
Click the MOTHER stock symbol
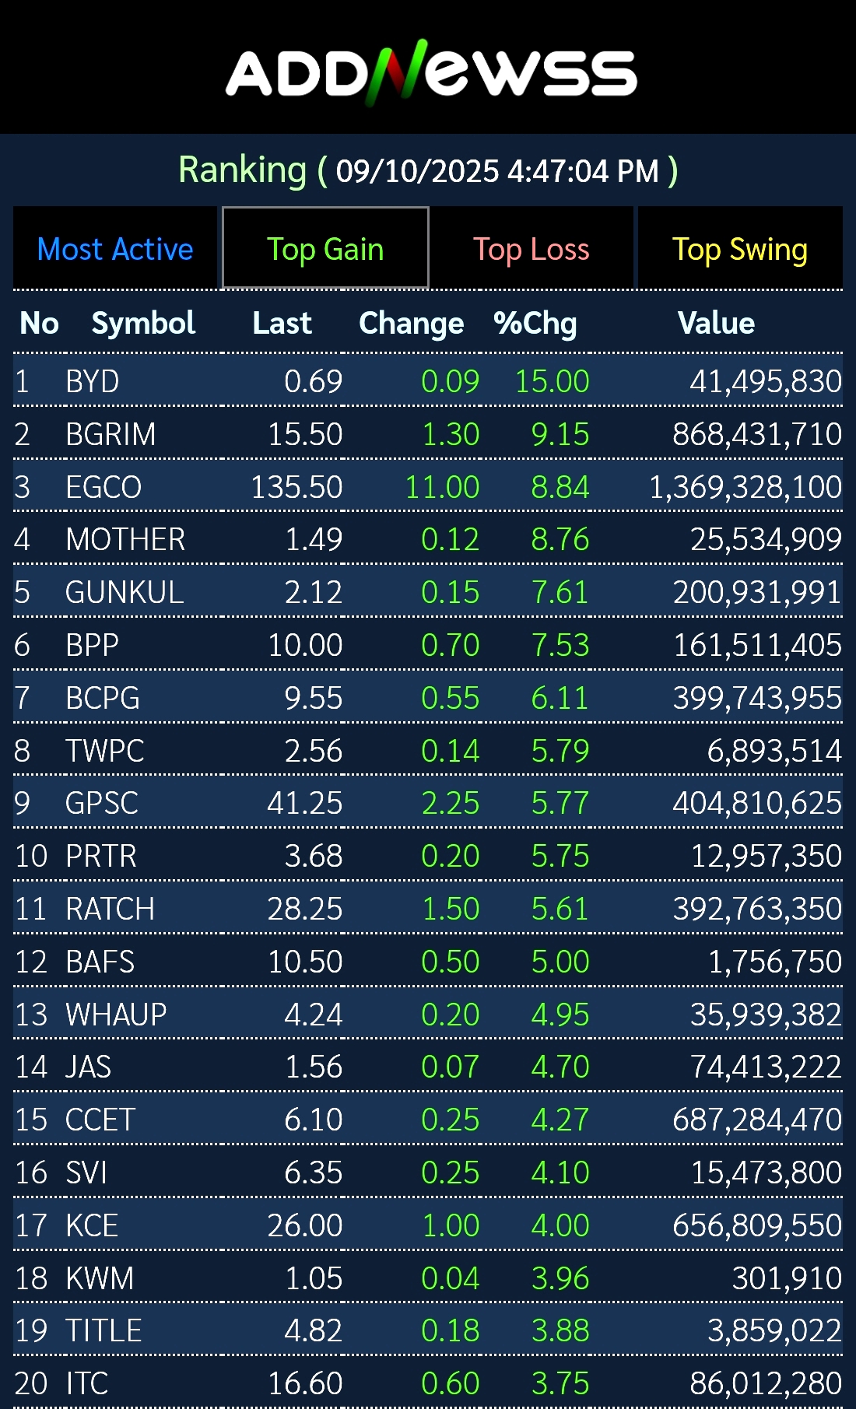[x=125, y=539]
